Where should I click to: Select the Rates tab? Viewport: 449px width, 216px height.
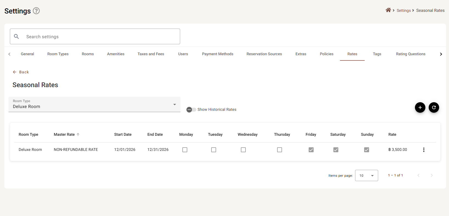(352, 54)
